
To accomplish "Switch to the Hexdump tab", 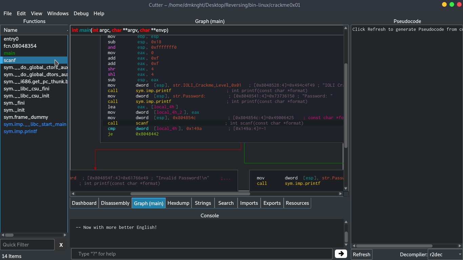I will (x=178, y=203).
